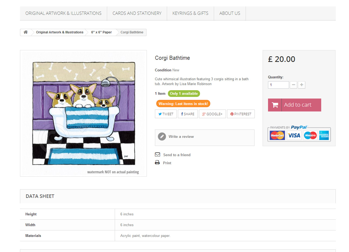Open the Corgi Bathtime product image
This screenshot has width=349, height=252.
tap(83, 113)
